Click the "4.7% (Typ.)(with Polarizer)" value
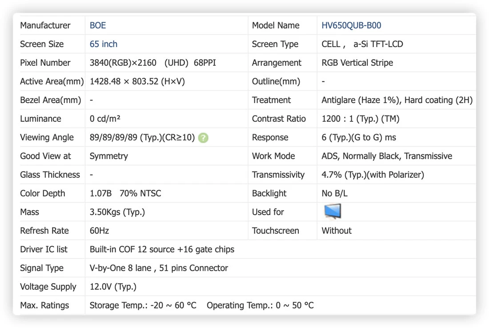Image resolution: width=489 pixels, height=328 pixels. tap(373, 175)
